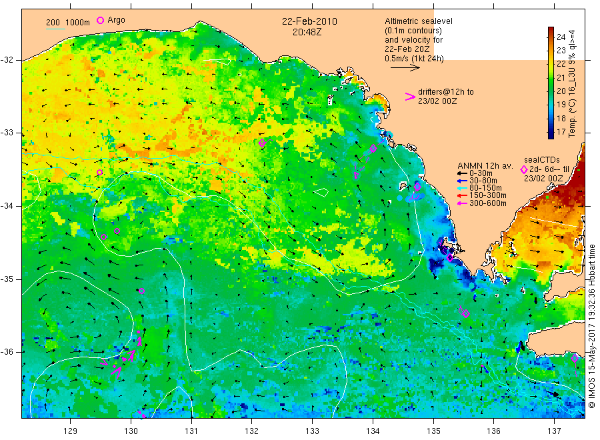Click the magenta 300-600m ANMN legend arrow
600x440 pixels.
[x=462, y=203]
